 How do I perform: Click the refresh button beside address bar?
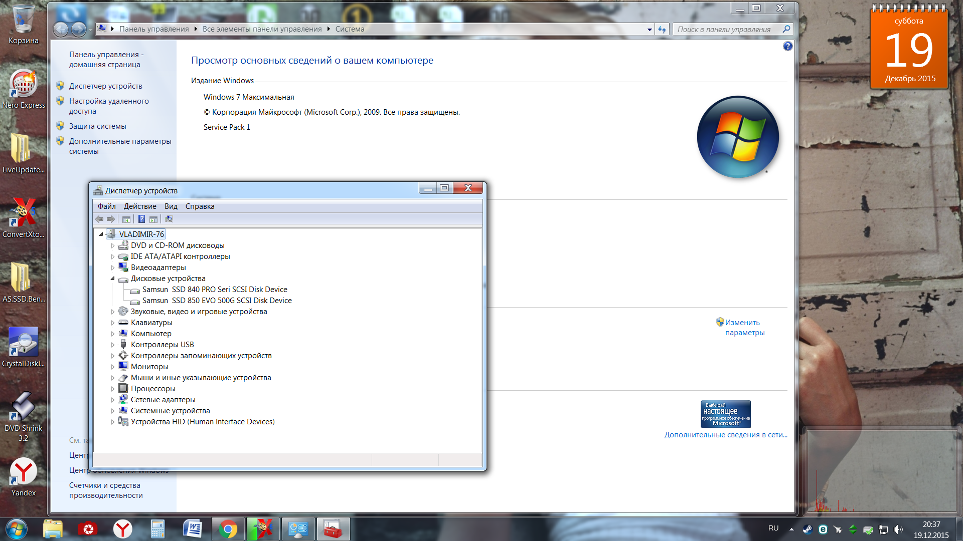662,30
